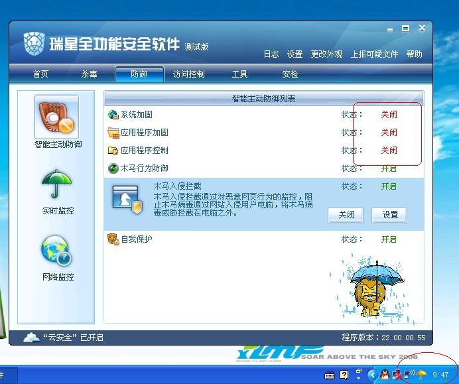Image resolution: width=459 pixels, height=384 pixels.
Task: Open the 工具 tab
Action: coord(239,74)
